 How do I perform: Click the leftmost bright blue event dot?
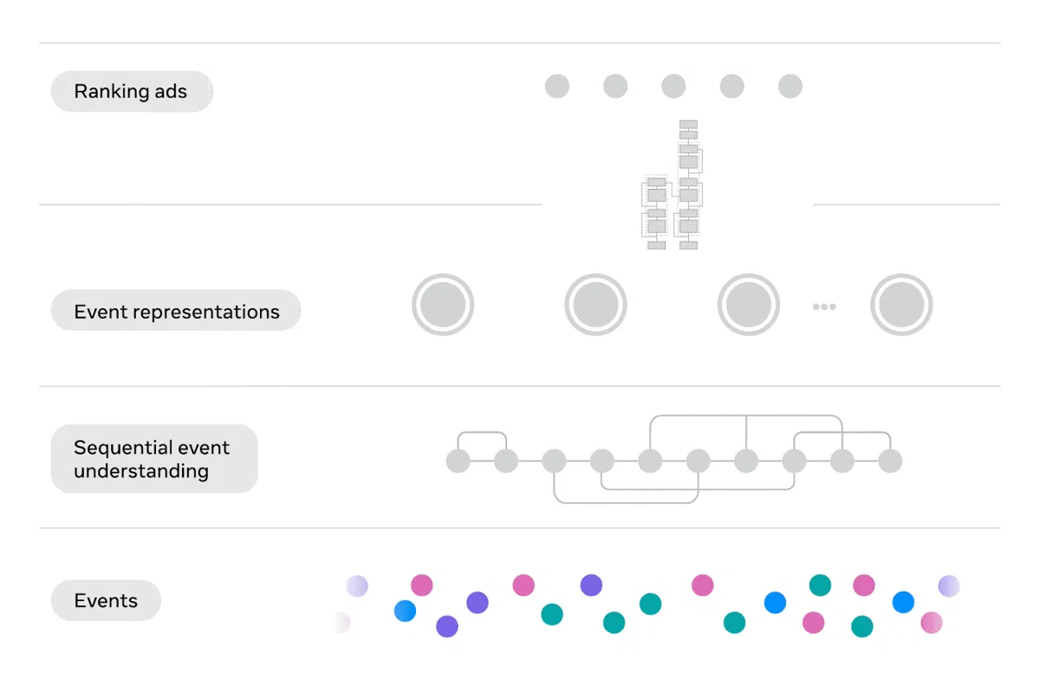point(405,611)
